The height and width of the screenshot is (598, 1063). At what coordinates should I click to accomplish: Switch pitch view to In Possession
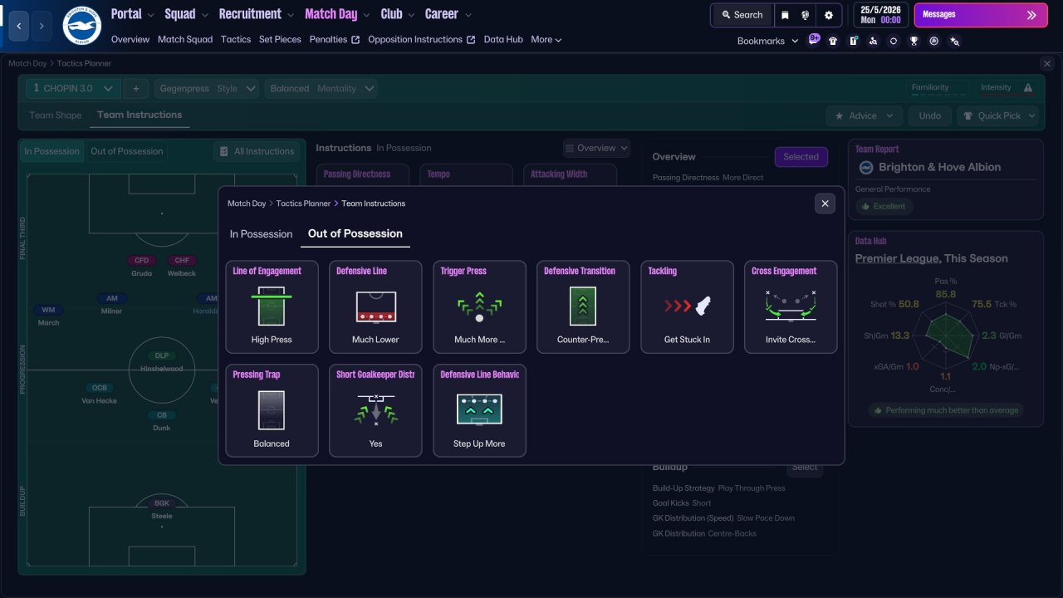[51, 151]
